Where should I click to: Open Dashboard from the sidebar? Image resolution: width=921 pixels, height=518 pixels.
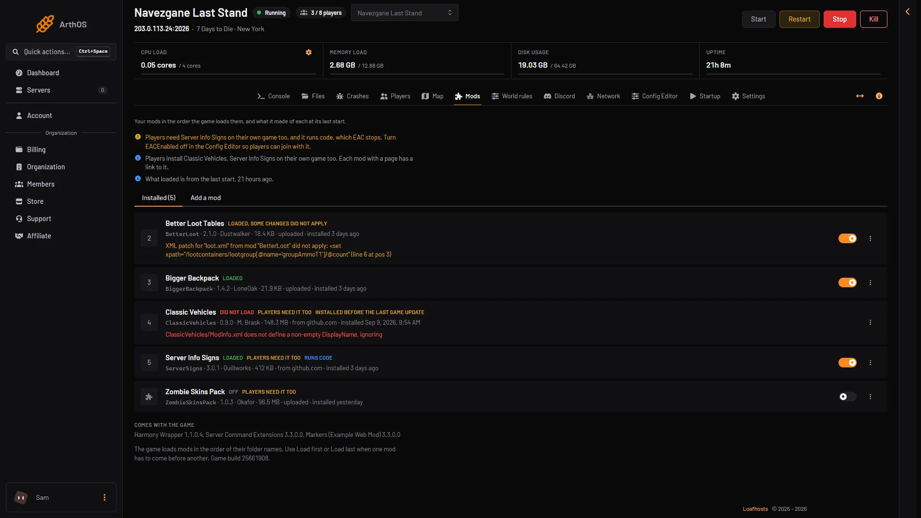click(61, 73)
